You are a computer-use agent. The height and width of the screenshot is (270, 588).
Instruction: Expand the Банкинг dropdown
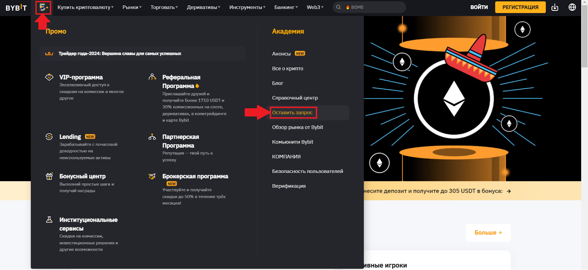click(286, 7)
